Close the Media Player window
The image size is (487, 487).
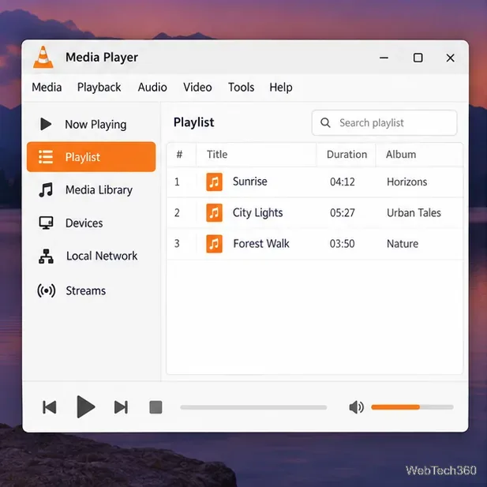tap(451, 58)
